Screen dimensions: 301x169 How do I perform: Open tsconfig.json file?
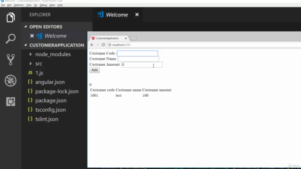tap(50, 110)
